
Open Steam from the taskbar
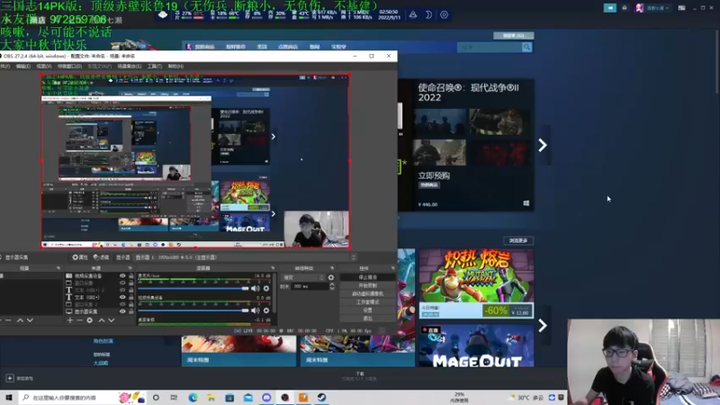tap(321, 398)
